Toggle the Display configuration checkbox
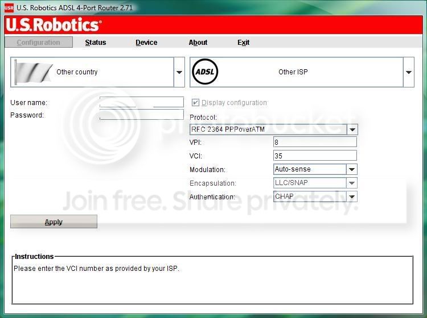This screenshot has height=318, width=427. click(x=195, y=103)
